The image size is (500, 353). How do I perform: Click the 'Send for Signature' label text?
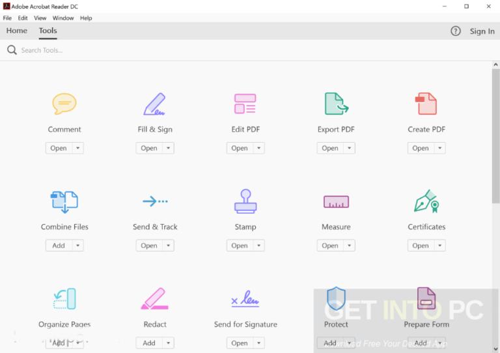coord(245,324)
